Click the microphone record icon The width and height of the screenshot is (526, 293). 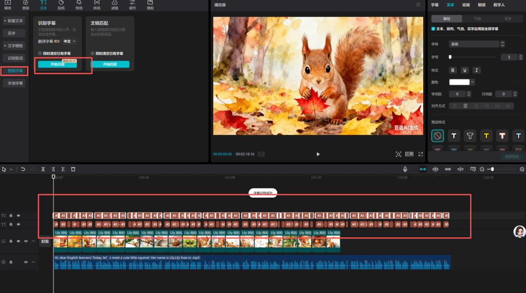(x=405, y=169)
